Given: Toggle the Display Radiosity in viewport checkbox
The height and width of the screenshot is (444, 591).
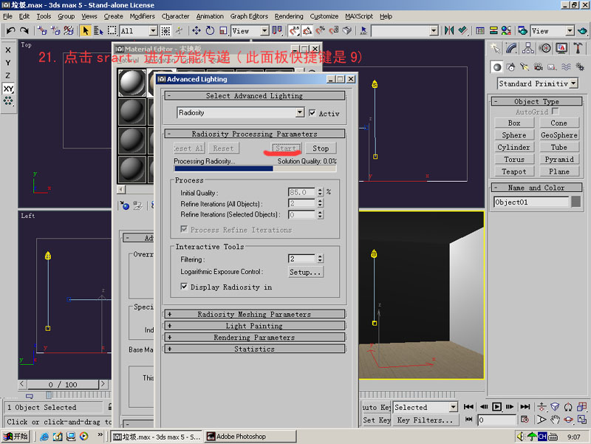Looking at the screenshot, I should 184,287.
